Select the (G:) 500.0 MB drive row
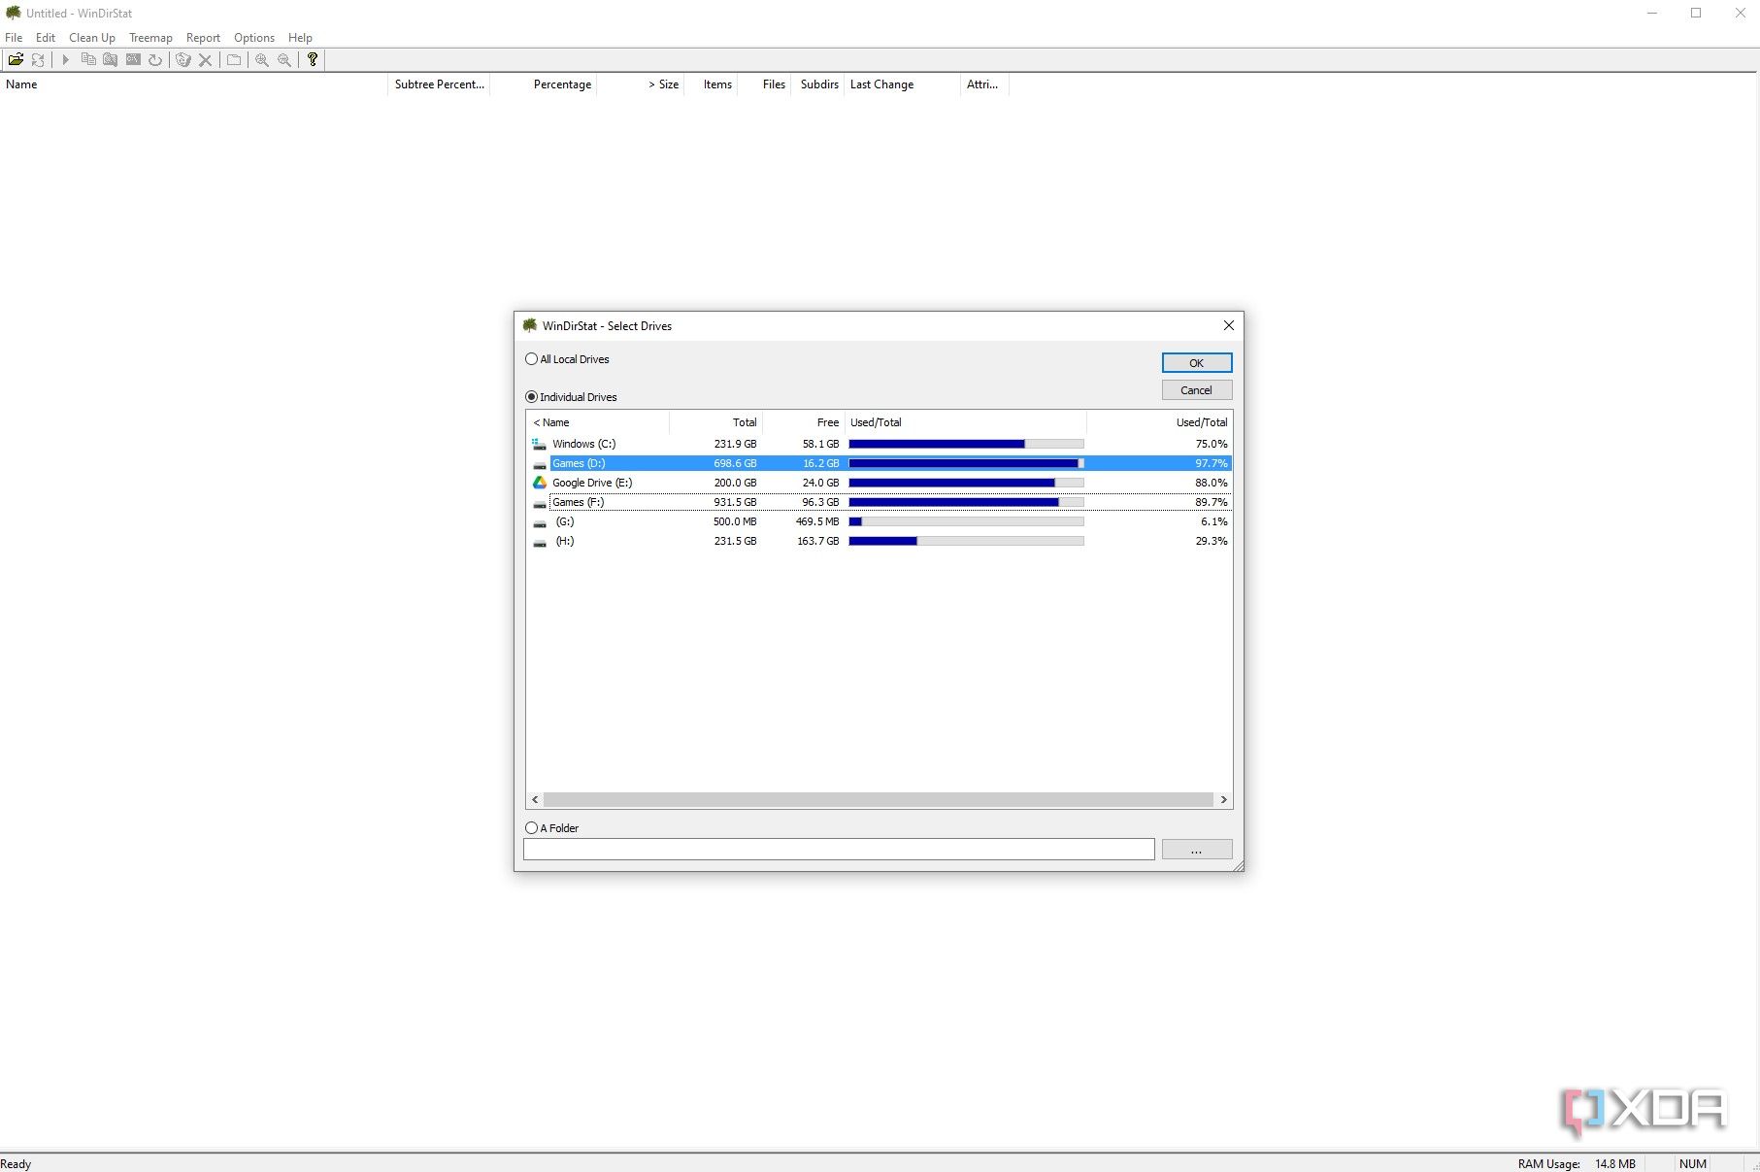Screen dimensions: 1760x1172 [x=880, y=521]
